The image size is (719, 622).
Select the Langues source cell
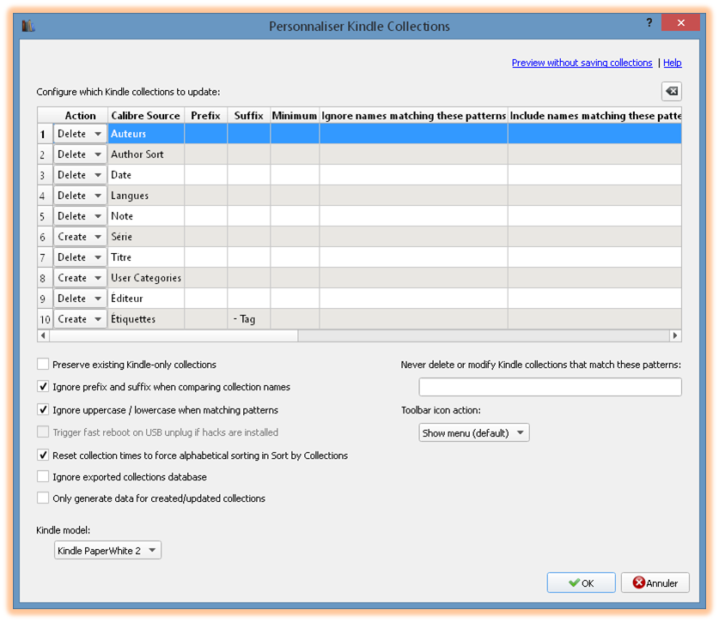[146, 196]
